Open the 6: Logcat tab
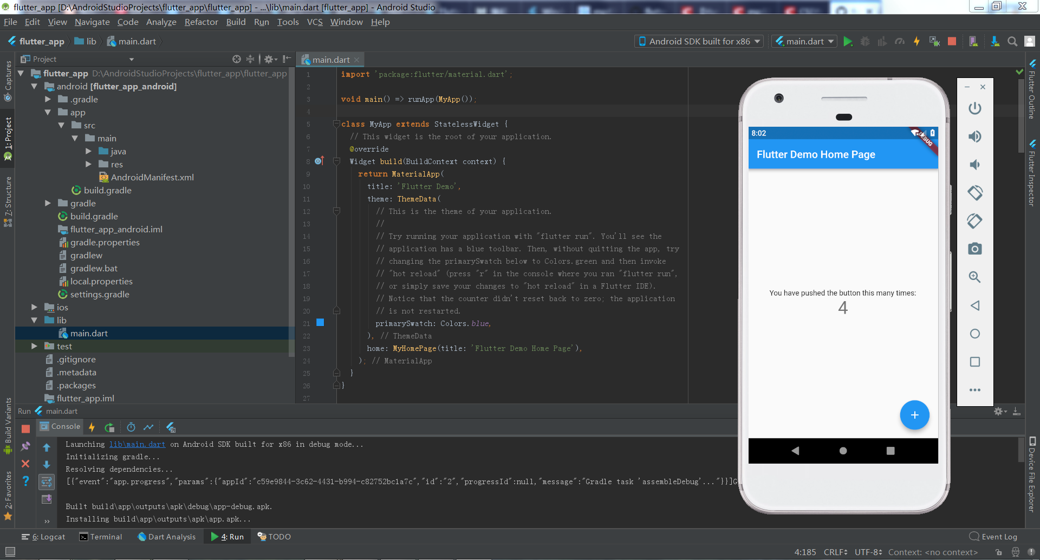Viewport: 1040px width, 560px height. click(43, 537)
